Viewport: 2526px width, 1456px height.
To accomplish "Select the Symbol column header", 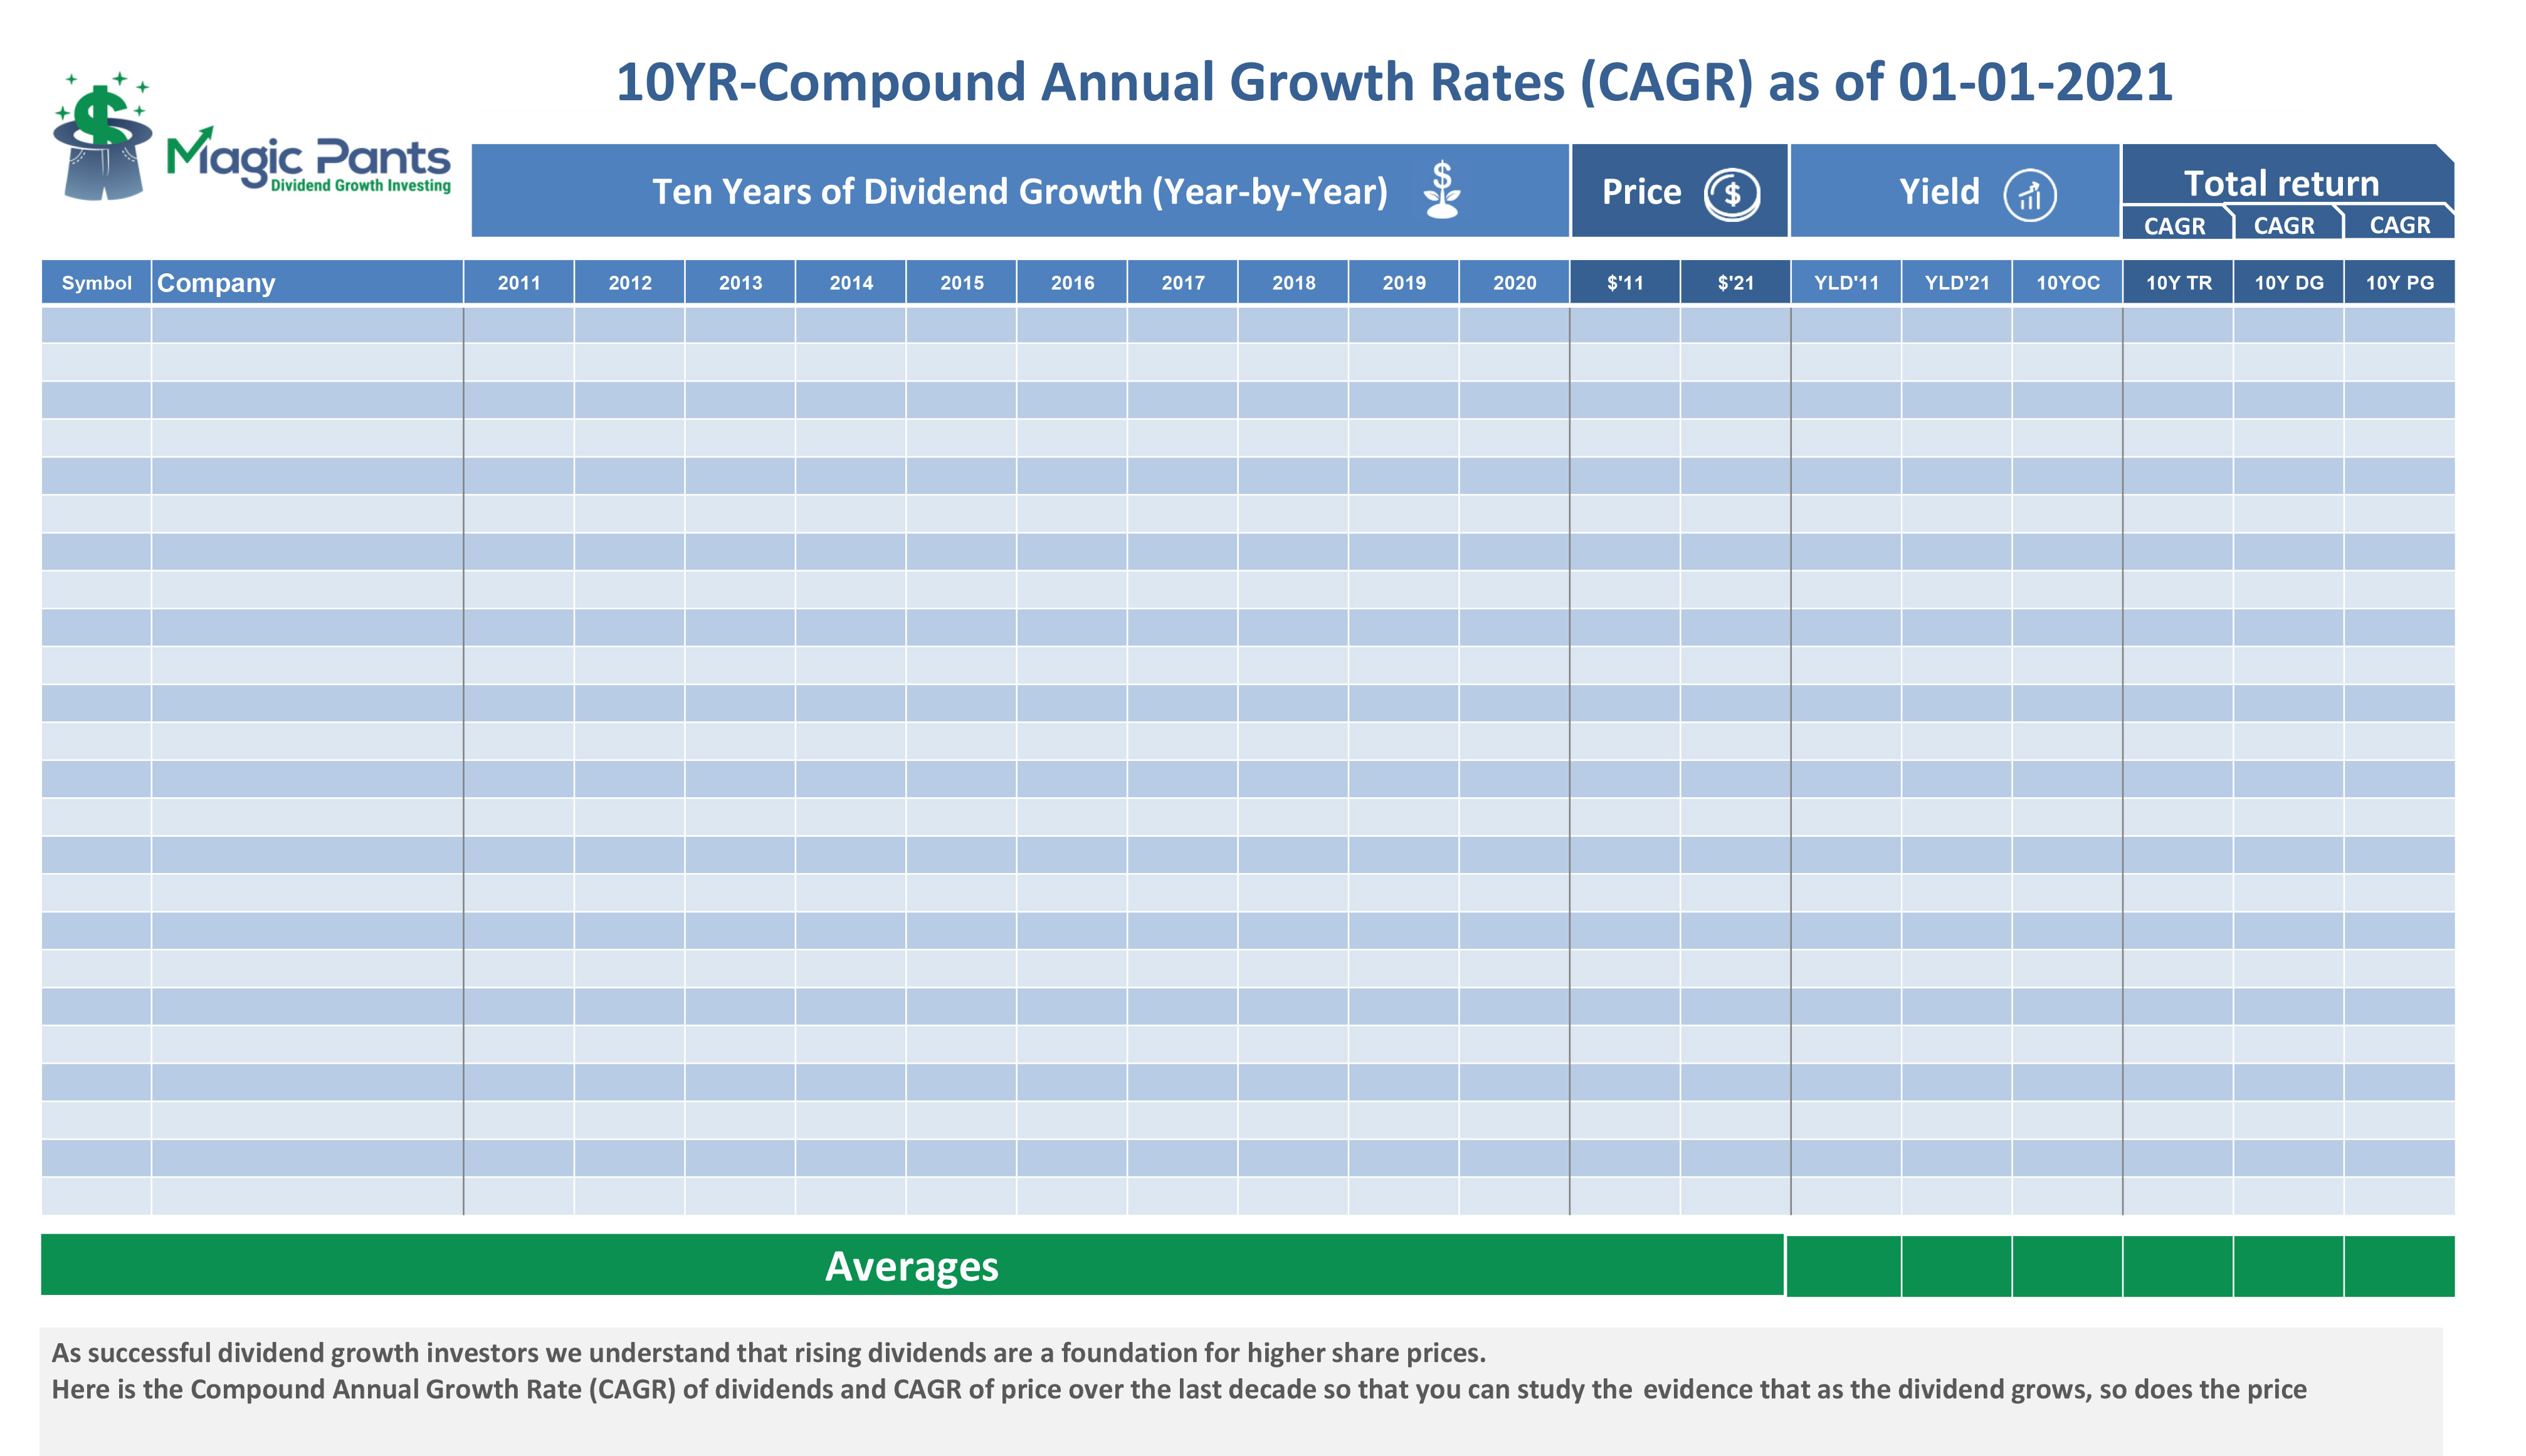I will point(96,283).
